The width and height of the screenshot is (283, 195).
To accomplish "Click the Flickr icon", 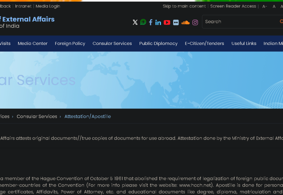I will click(176, 22).
